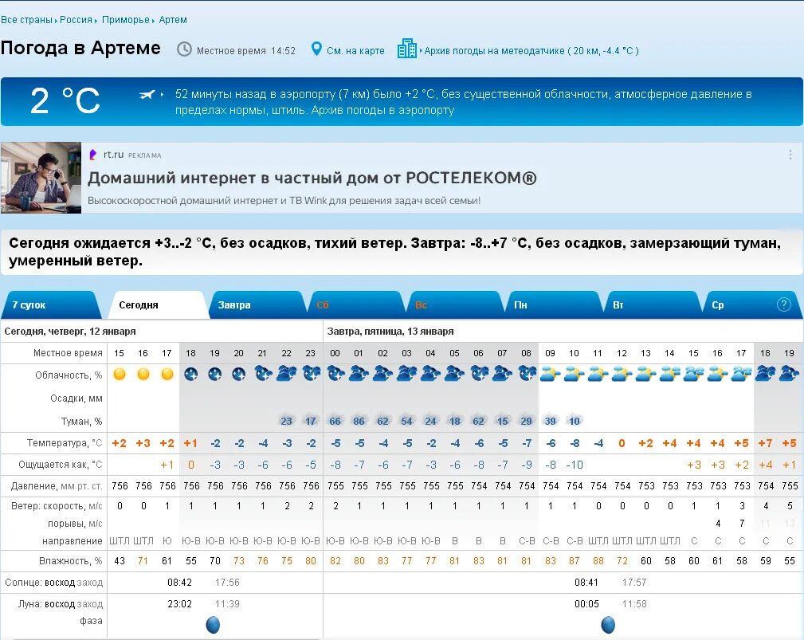Click Температура, °C row label
Image resolution: width=804 pixels, height=640 pixels.
pyautogui.click(x=65, y=442)
